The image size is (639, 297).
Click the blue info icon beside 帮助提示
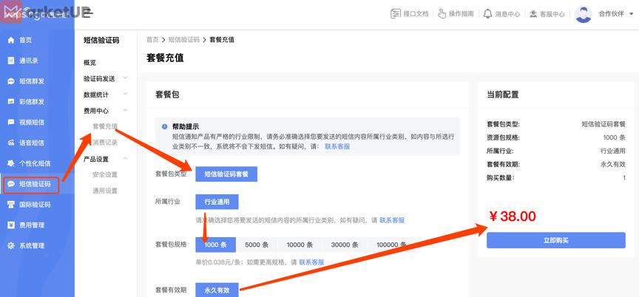[x=165, y=126]
